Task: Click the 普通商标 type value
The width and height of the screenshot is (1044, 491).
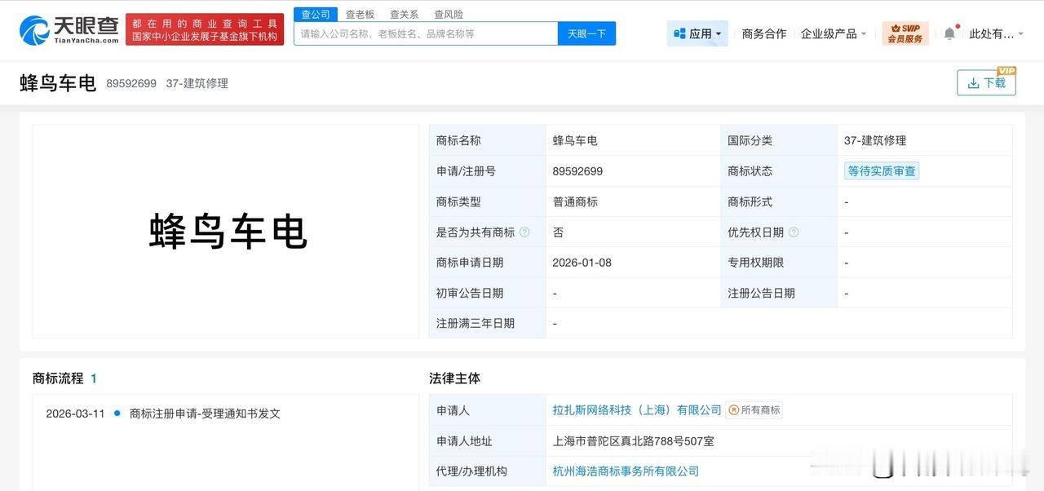Action: point(575,201)
